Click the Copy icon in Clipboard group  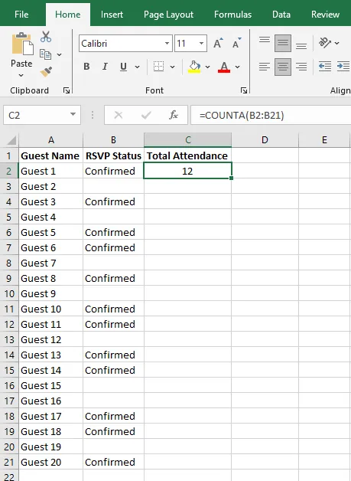46,54
